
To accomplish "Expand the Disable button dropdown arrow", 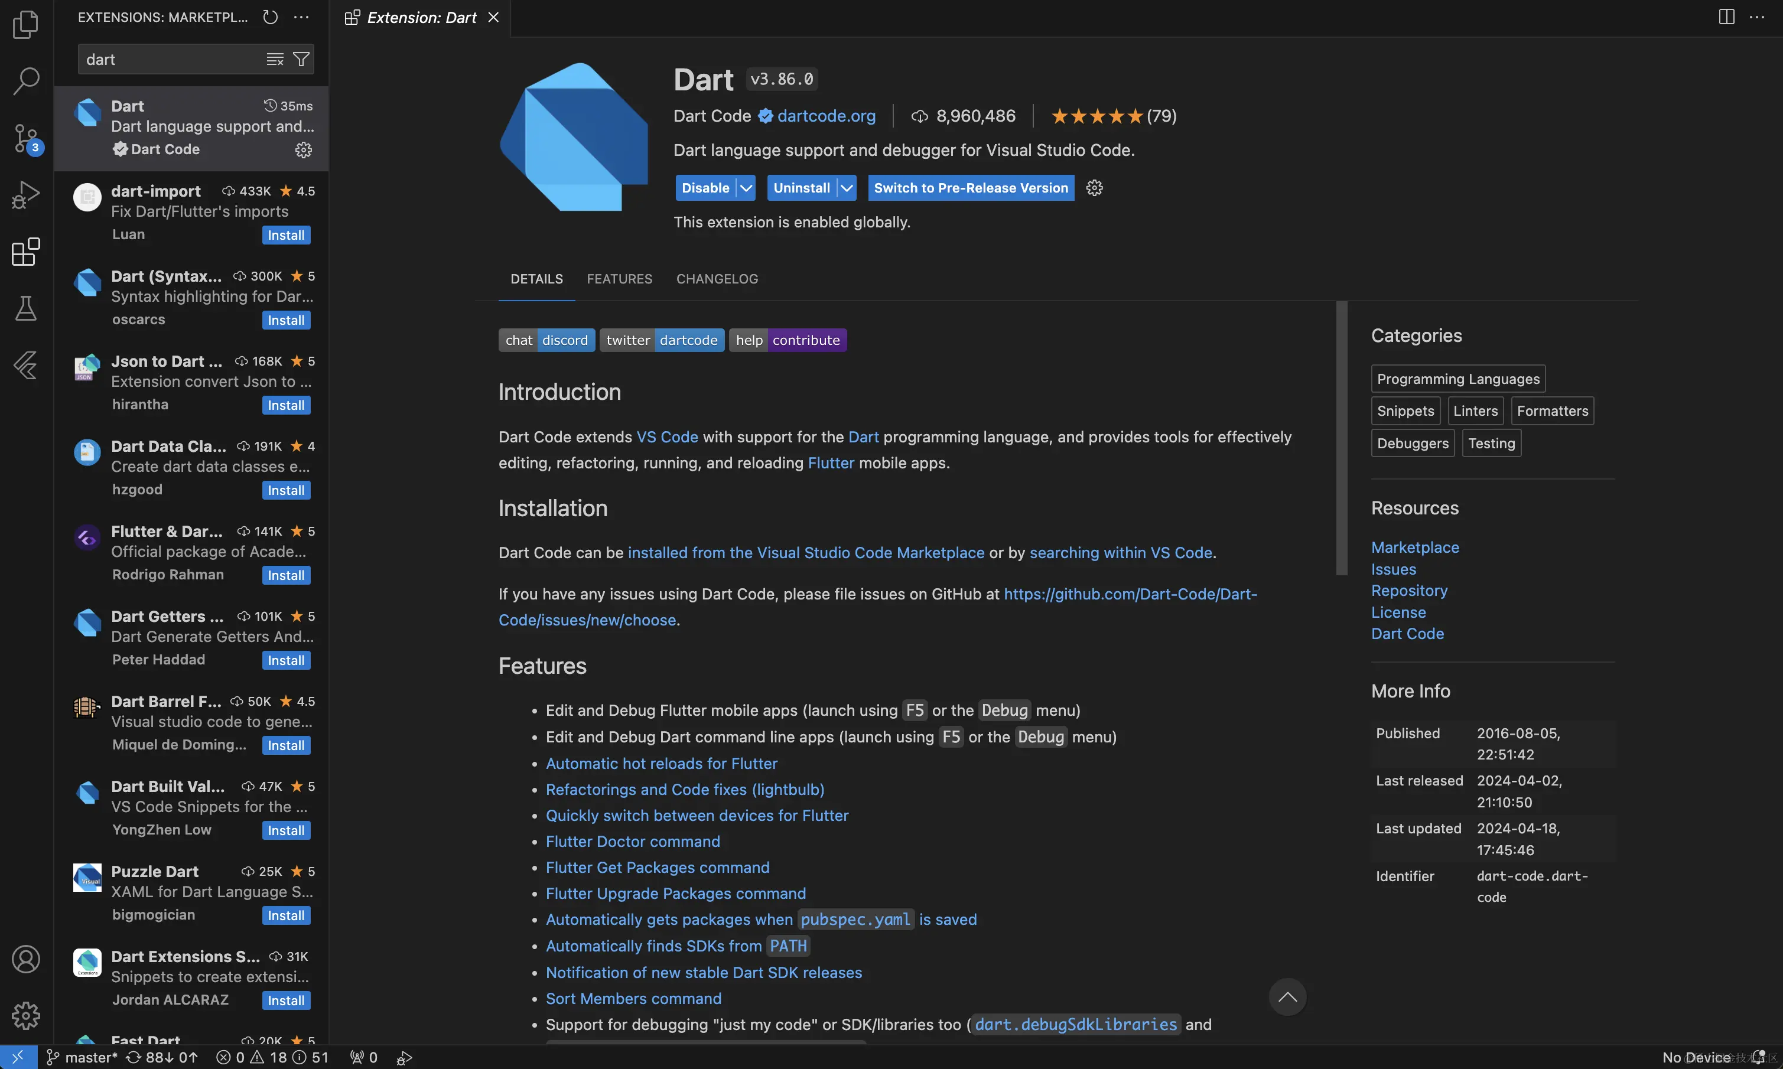I will click(x=746, y=188).
